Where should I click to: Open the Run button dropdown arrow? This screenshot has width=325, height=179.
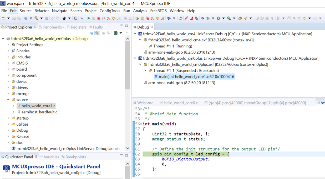(x=224, y=18)
